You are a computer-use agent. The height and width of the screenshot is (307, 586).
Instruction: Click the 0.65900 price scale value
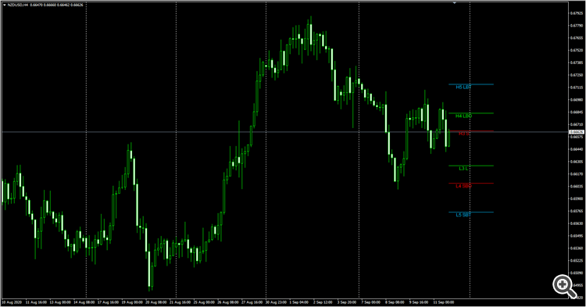pos(577,198)
